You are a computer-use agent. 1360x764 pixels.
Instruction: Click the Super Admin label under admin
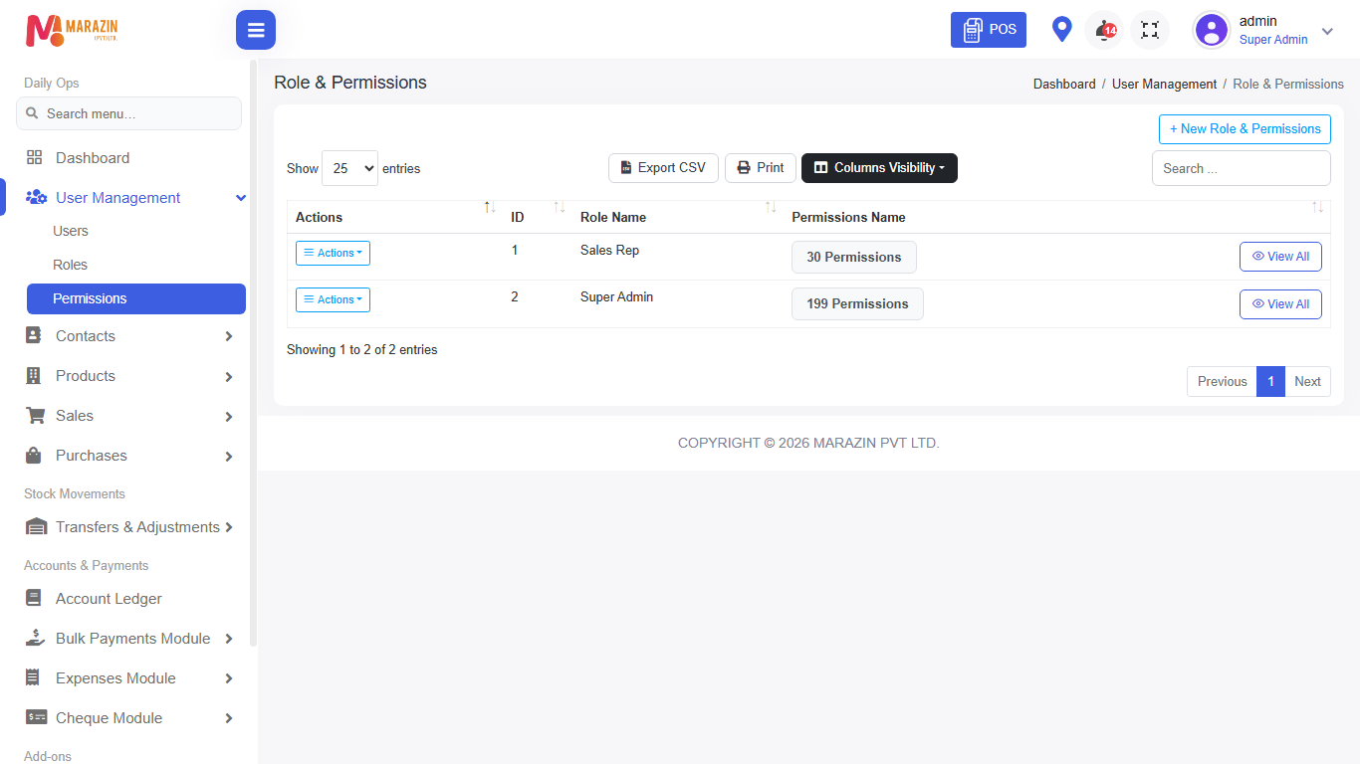pyautogui.click(x=1273, y=40)
